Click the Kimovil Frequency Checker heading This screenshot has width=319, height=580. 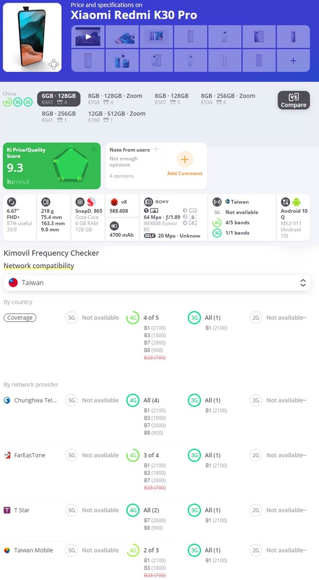[x=51, y=253]
